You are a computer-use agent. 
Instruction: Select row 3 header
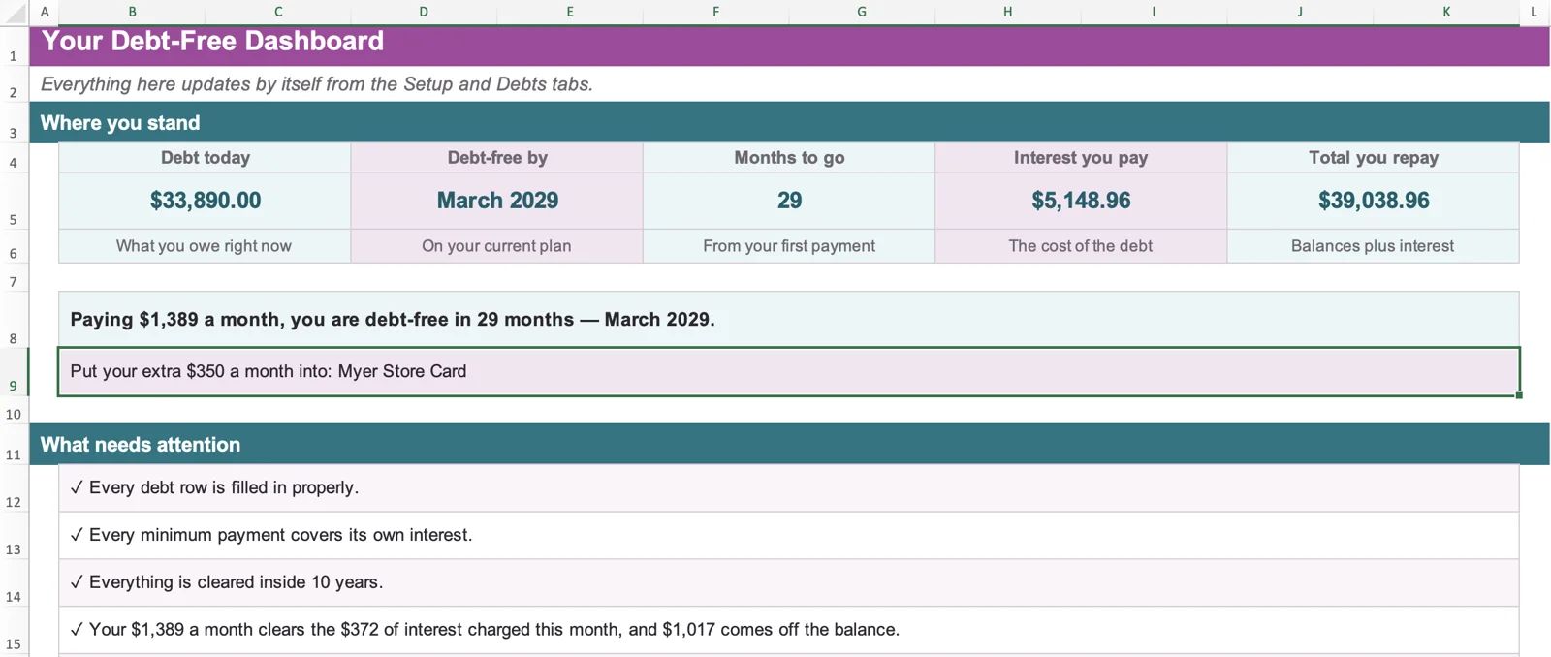[14, 122]
